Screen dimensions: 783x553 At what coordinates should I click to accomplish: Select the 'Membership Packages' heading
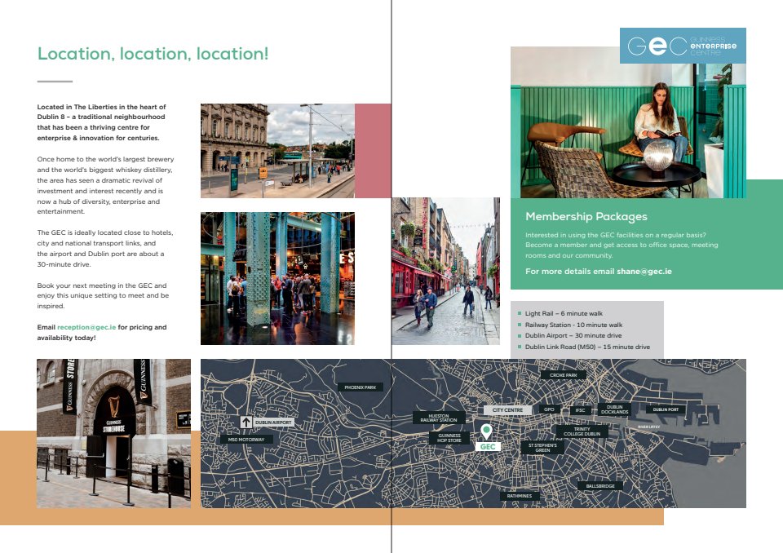click(x=586, y=216)
